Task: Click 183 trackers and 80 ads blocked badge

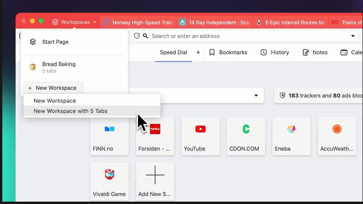Action: pyautogui.click(x=318, y=95)
